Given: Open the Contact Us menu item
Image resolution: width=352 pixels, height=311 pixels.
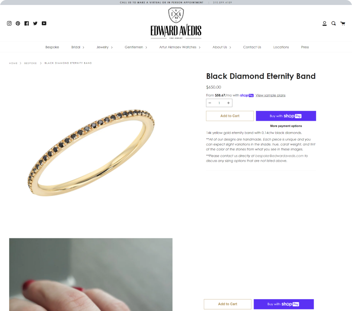Looking at the screenshot, I should tap(252, 47).
